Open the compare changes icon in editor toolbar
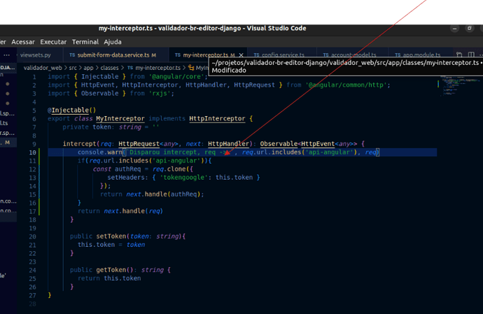 point(459,55)
